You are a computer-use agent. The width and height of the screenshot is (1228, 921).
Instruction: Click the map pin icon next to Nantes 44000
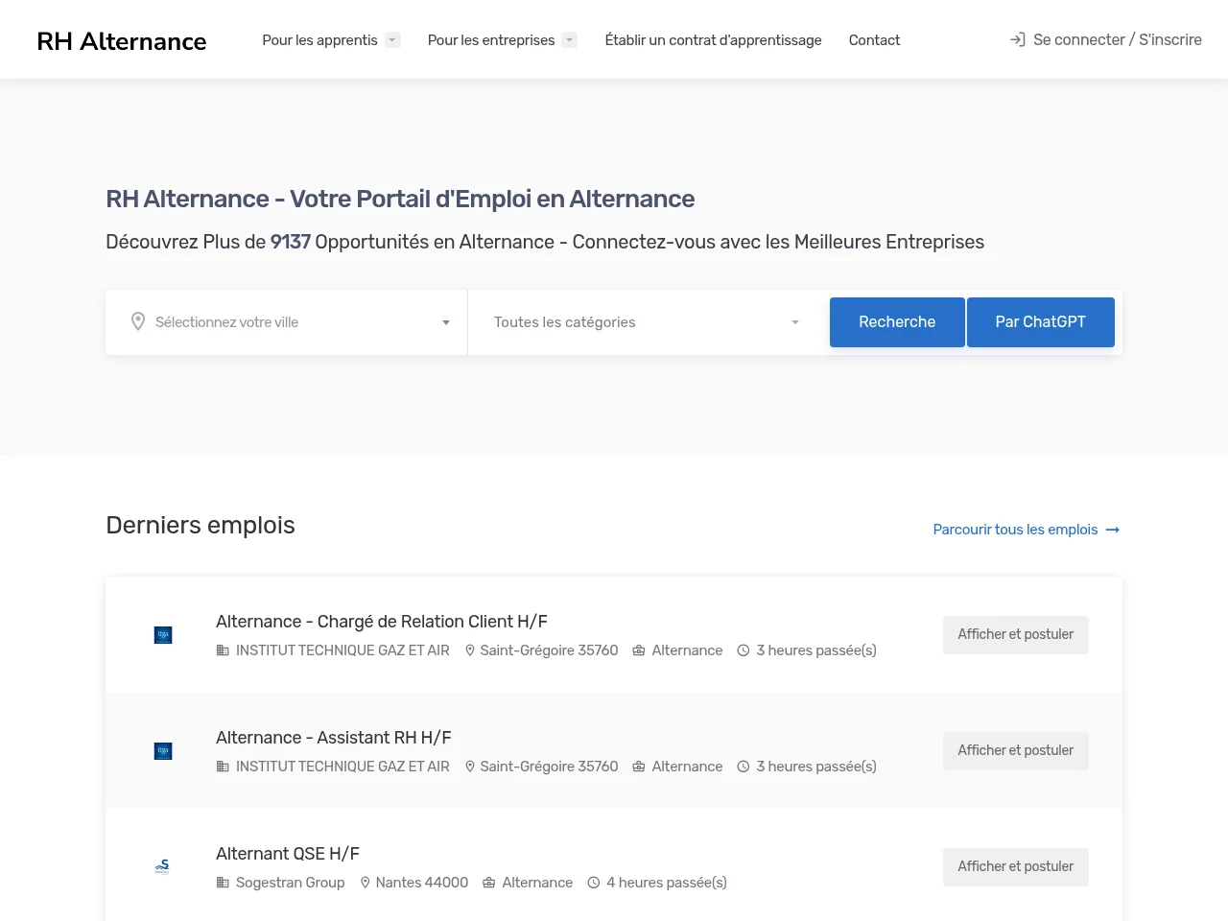(366, 883)
